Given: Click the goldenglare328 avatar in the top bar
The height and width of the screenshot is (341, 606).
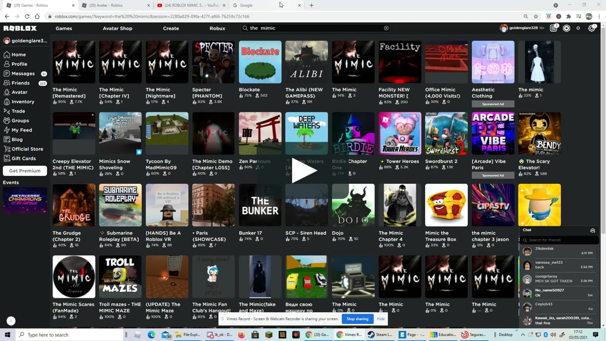Looking at the screenshot, I should [x=504, y=28].
